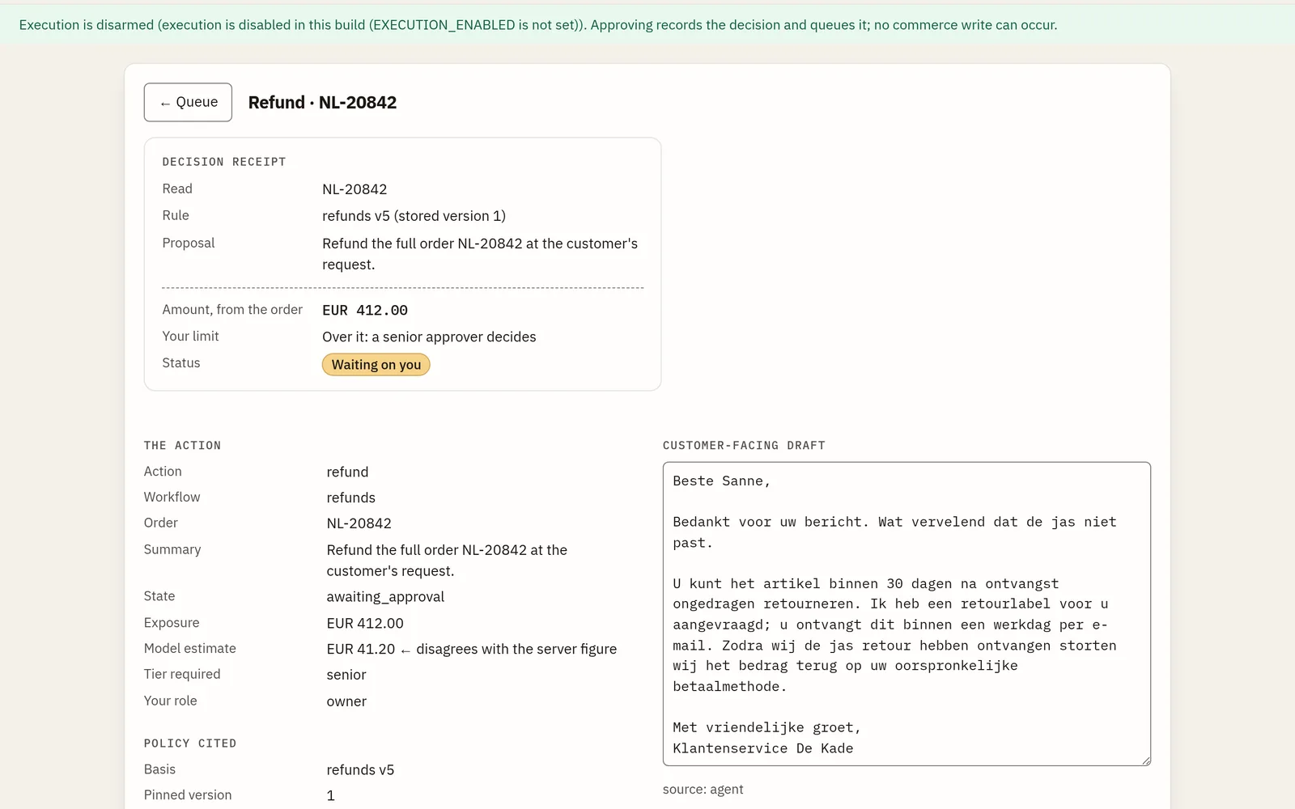This screenshot has width=1295, height=809.
Task: Click the 'Your limit' label in the receipt
Action: (x=190, y=337)
